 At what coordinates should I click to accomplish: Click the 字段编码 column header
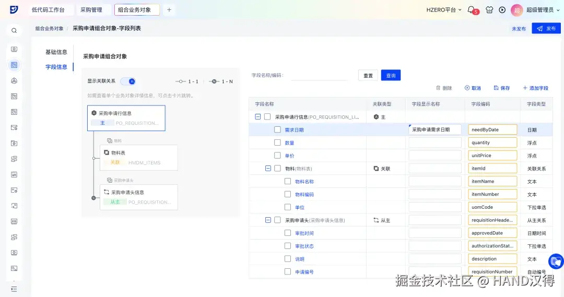[480, 104]
